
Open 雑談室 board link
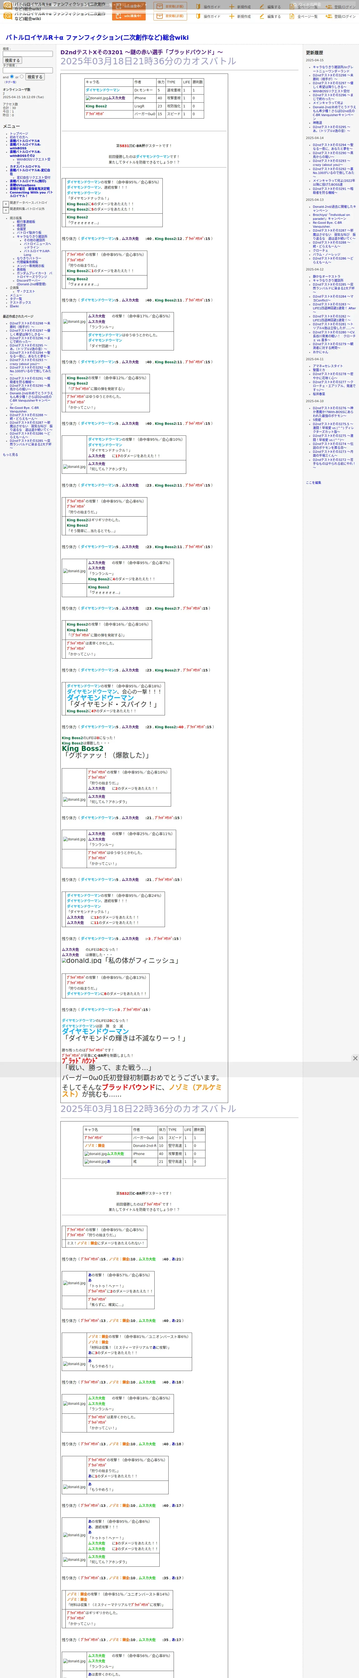22,225
